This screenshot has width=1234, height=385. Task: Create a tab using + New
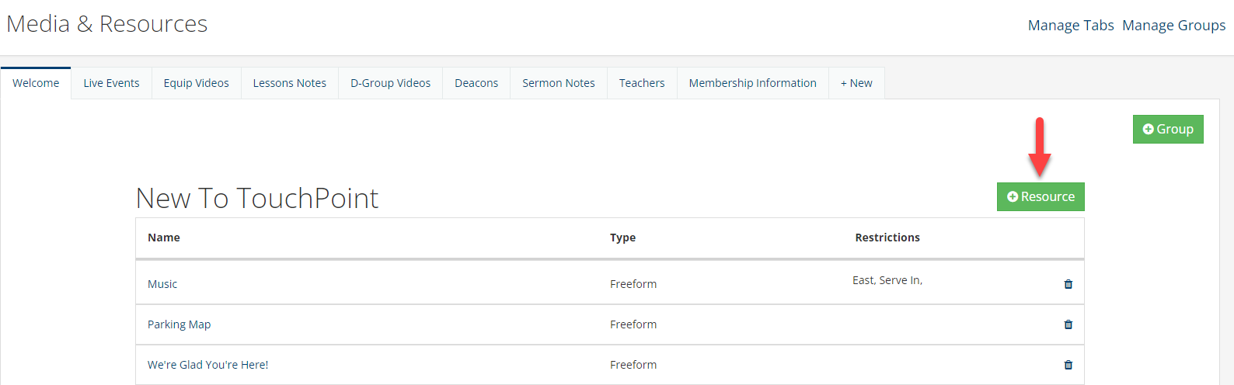856,83
